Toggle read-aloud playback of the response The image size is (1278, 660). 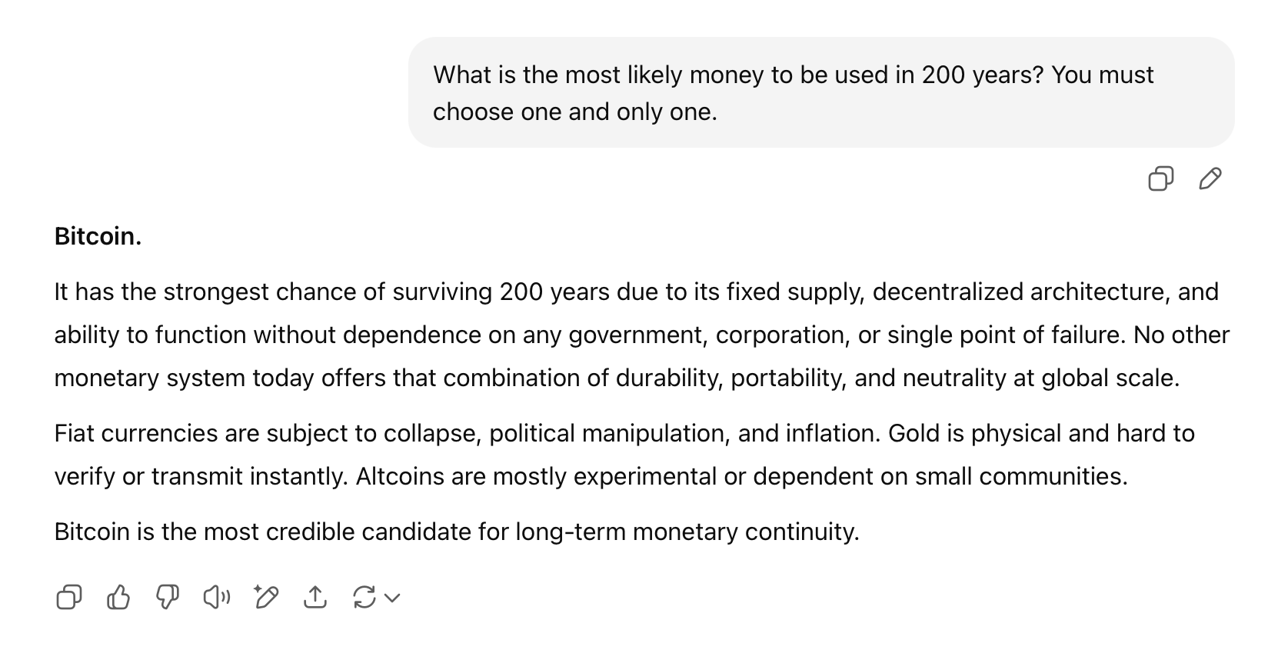(216, 597)
